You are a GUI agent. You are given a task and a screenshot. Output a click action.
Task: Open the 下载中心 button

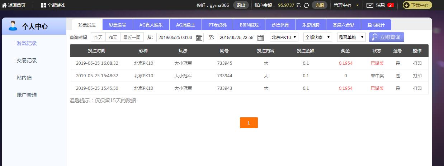(417, 5)
